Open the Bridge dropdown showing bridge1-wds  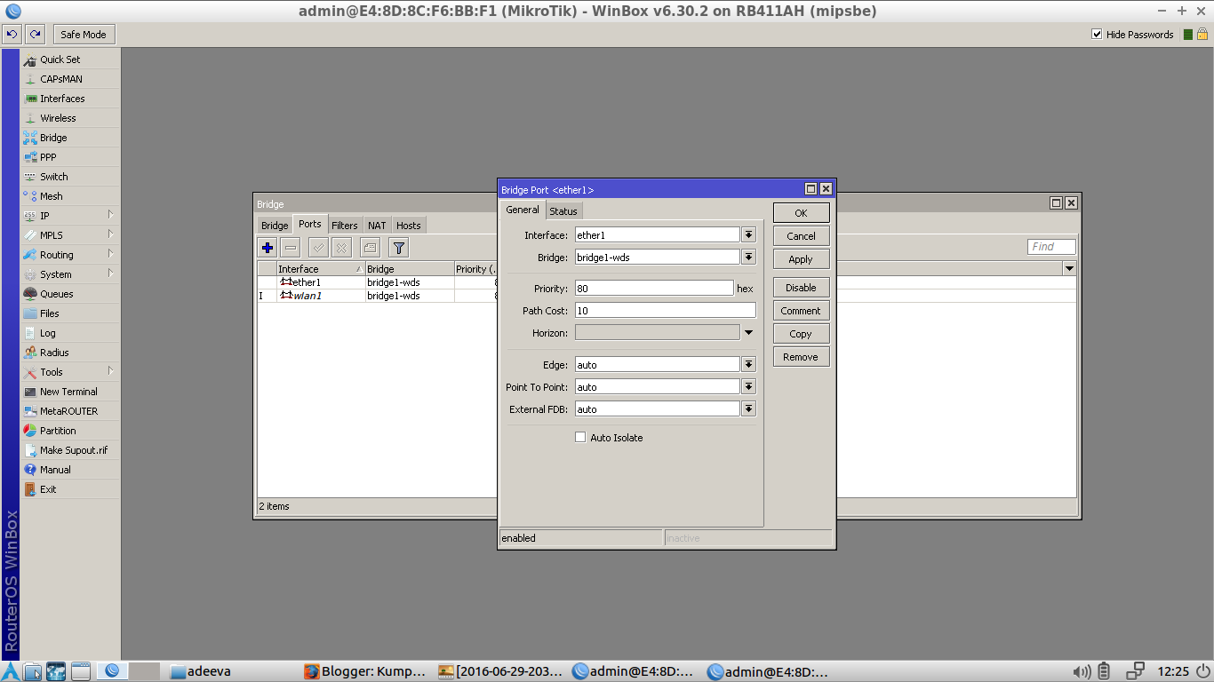(x=747, y=257)
